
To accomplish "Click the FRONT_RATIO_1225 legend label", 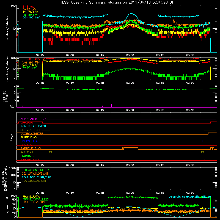I will 35,199.
